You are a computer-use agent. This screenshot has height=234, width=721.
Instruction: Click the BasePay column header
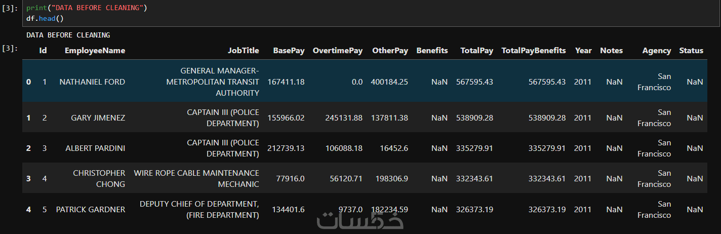point(289,51)
